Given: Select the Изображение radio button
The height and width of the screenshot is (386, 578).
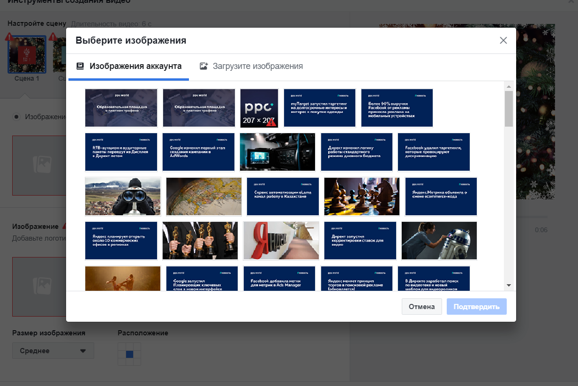Looking at the screenshot, I should click(x=16, y=117).
